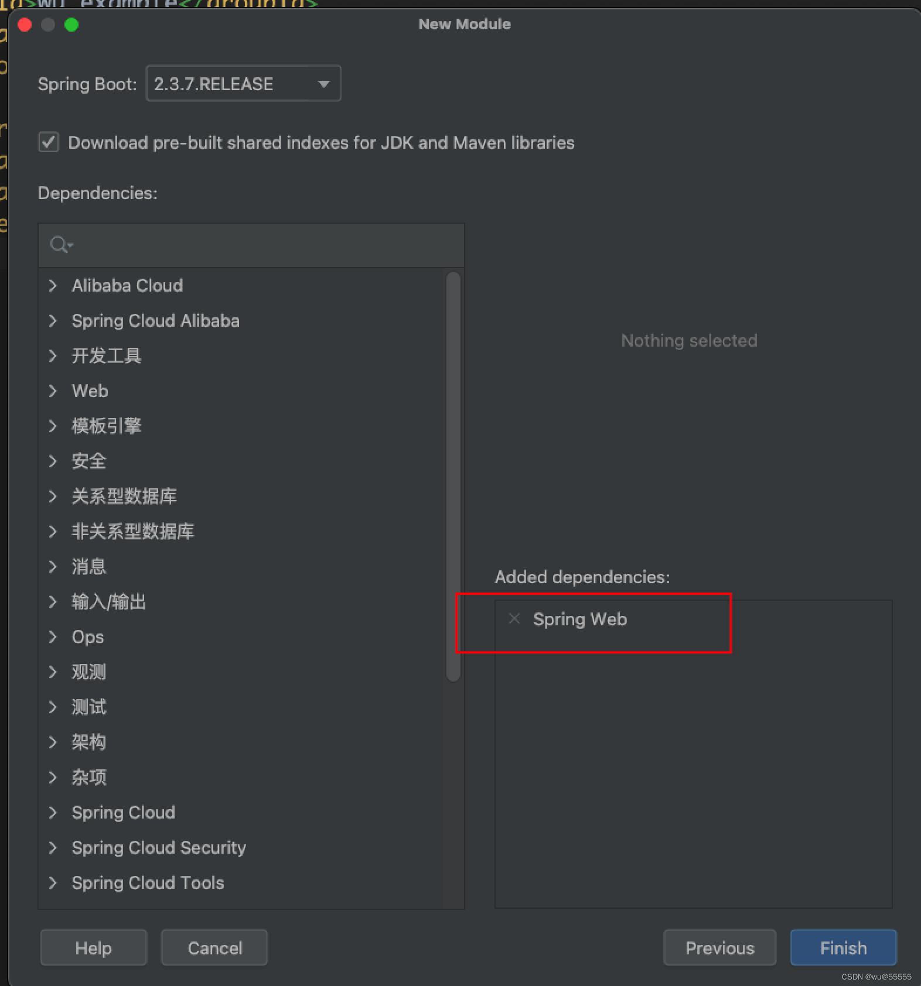Expand the Spring Cloud Alibaba group
Image resolution: width=921 pixels, height=986 pixels.
coord(53,321)
